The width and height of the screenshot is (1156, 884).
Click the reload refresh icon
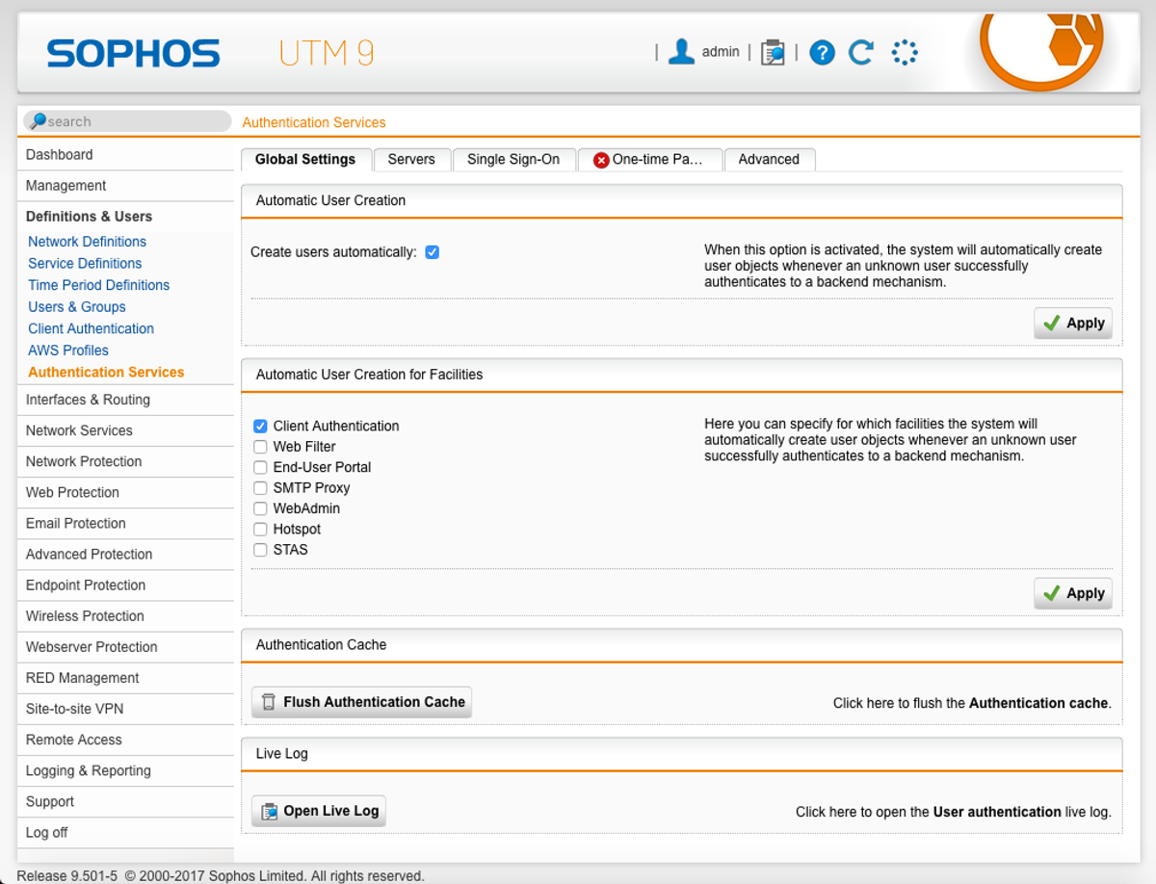pos(861,52)
